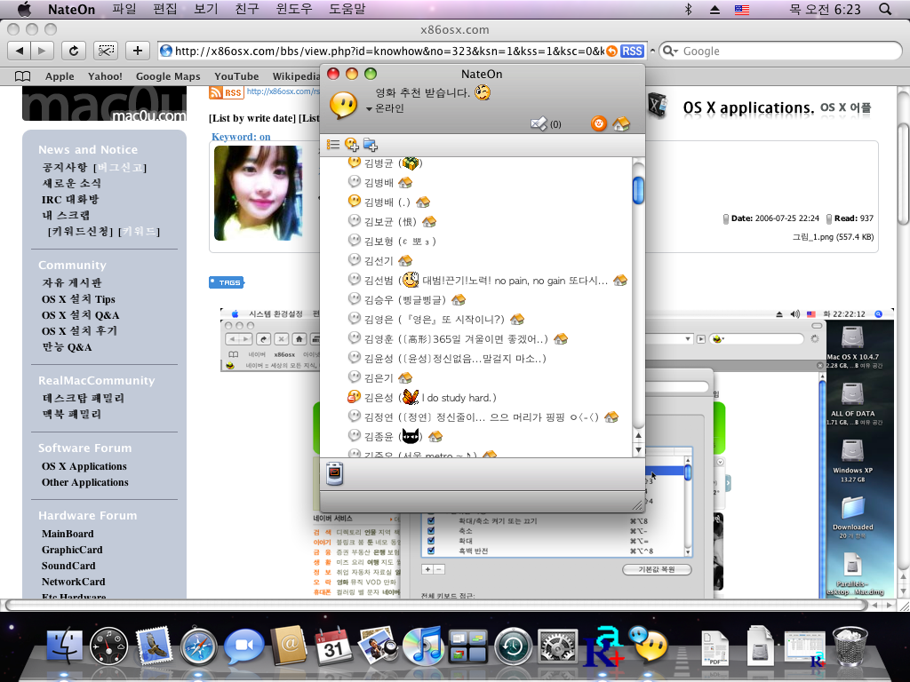Screen dimensions: 910x682
Task: Open the 윈도우 menu
Action: point(293,9)
